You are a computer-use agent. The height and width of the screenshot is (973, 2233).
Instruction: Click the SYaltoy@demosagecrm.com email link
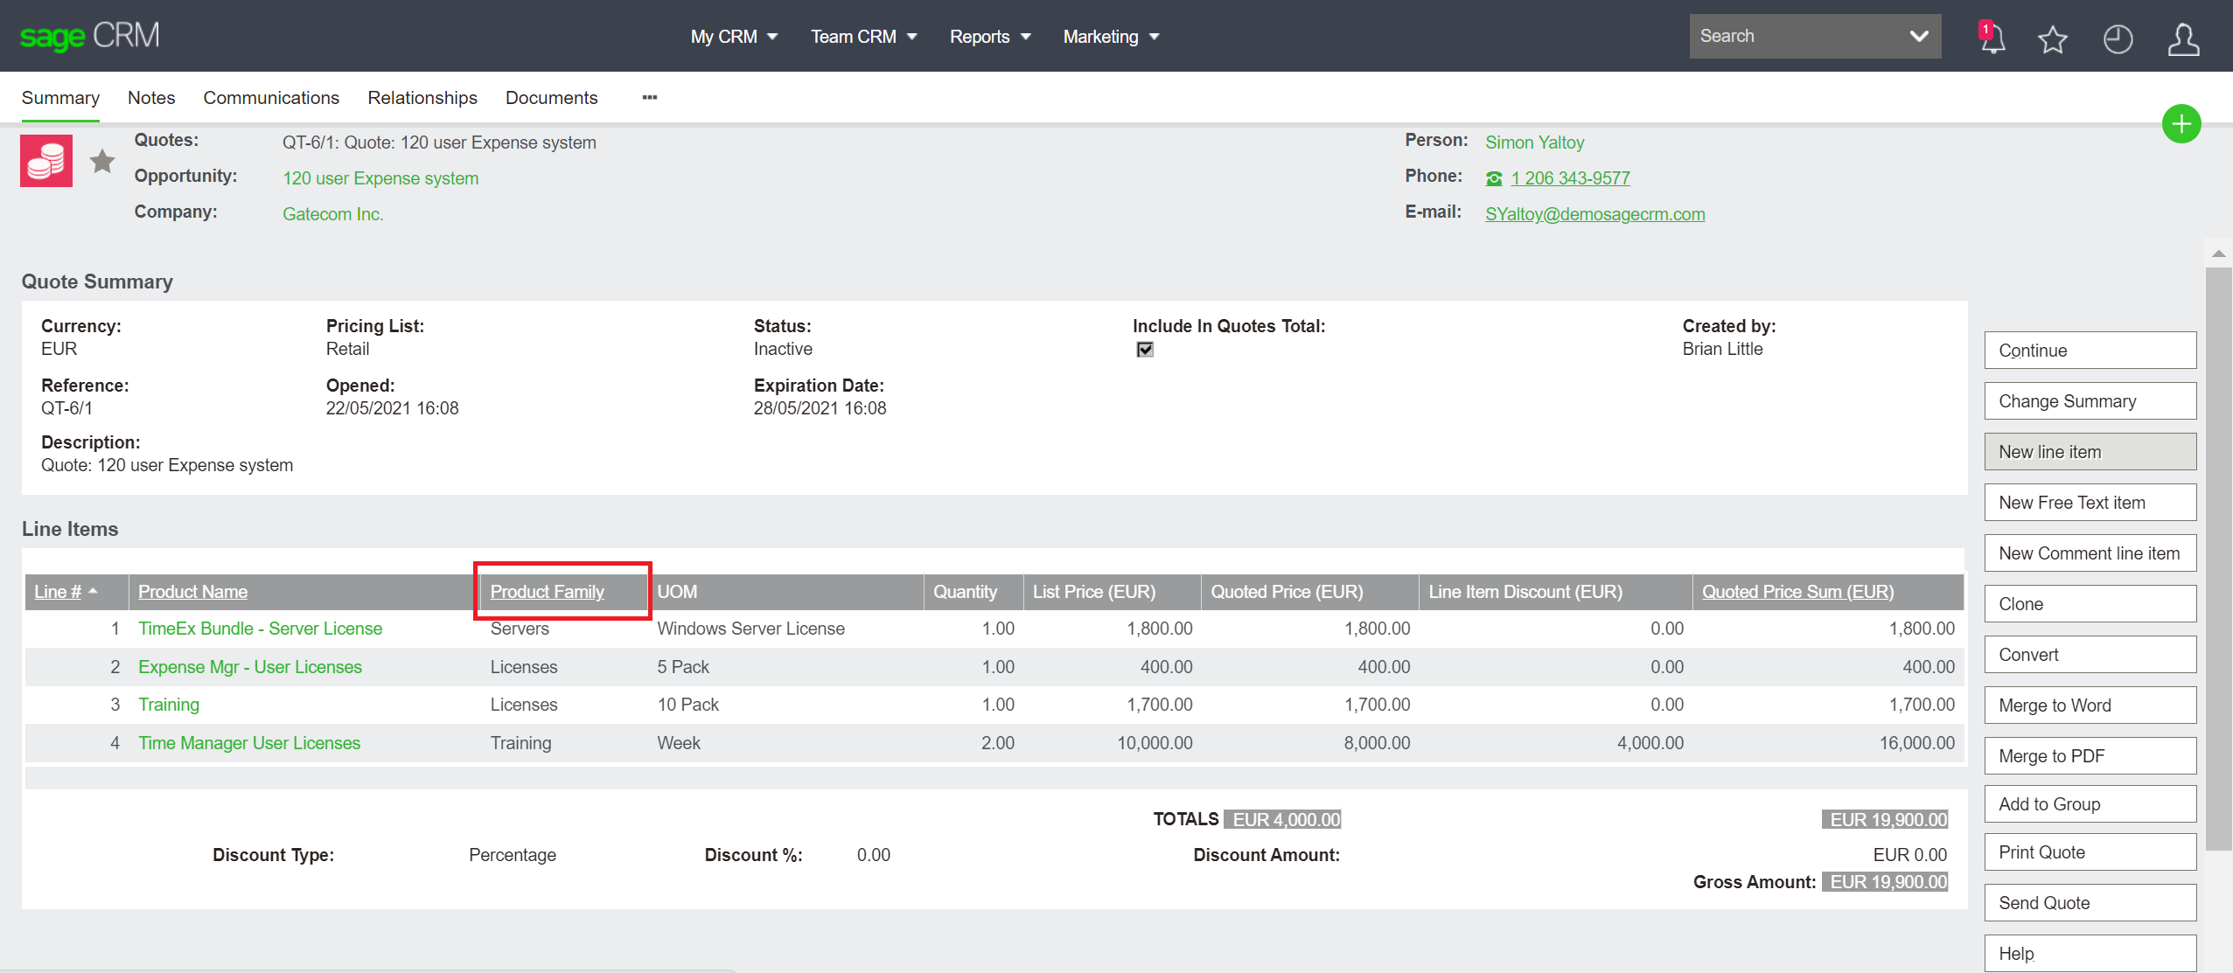tap(1595, 214)
